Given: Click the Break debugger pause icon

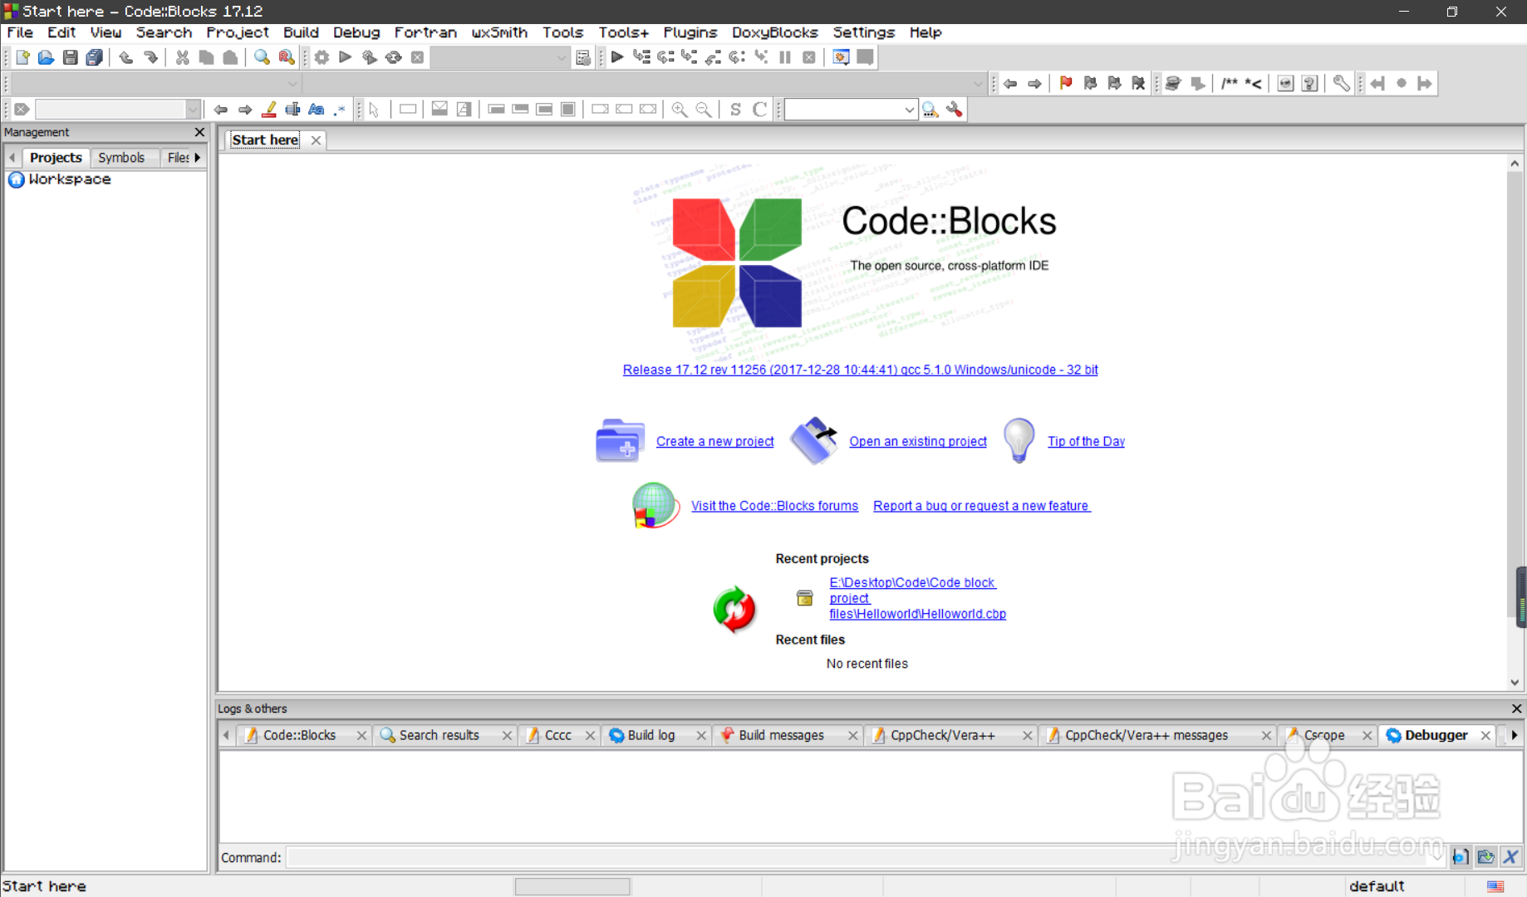Looking at the screenshot, I should [x=785, y=57].
